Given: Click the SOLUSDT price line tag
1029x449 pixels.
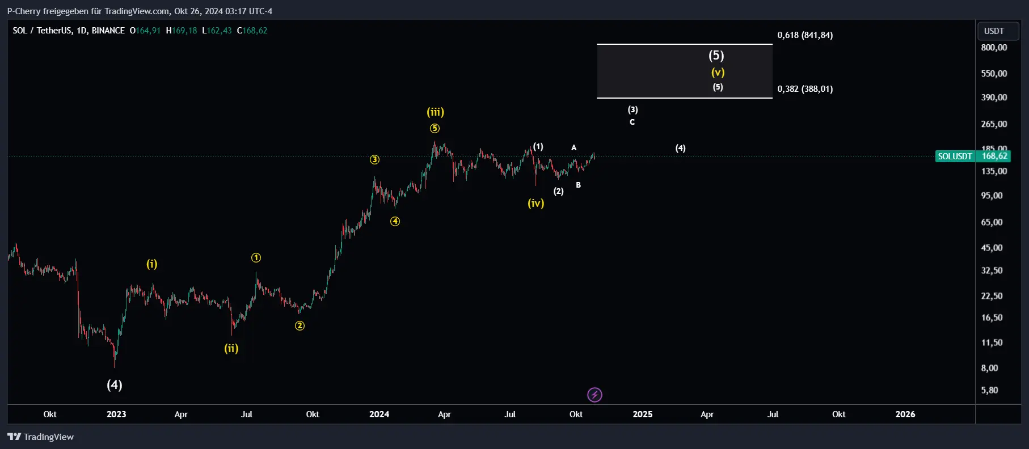Looking at the screenshot, I should (955, 156).
